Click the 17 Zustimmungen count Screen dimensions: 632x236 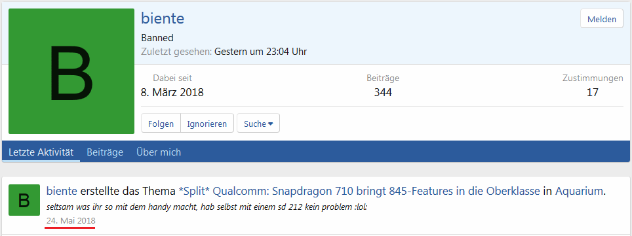coord(593,93)
